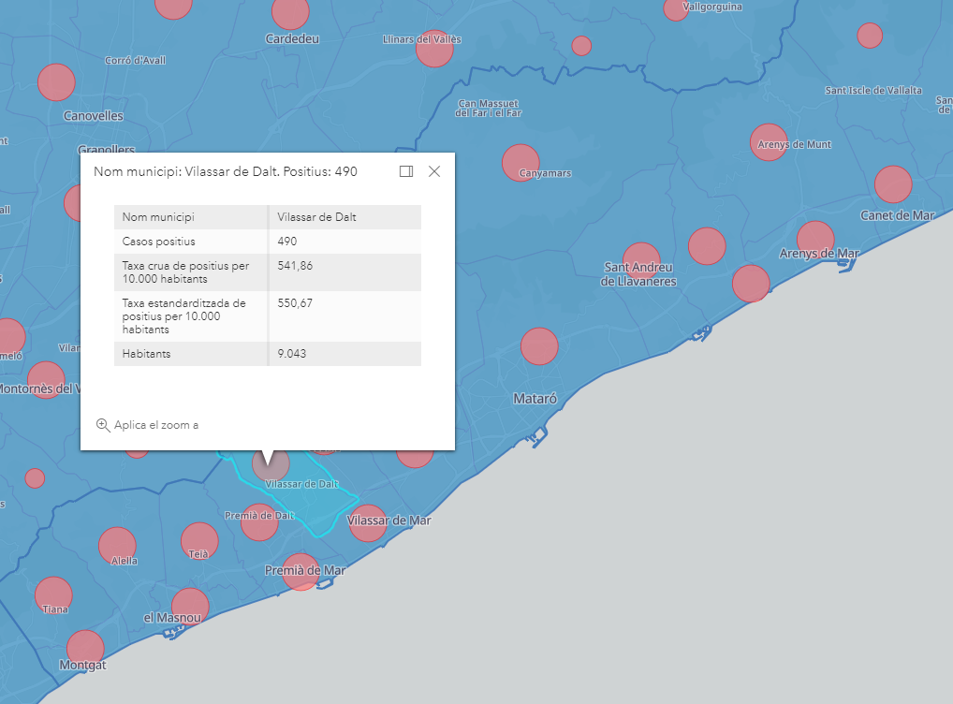Click the 'Can Massuet del Far i el Far' label
This screenshot has width=953, height=704.
pyautogui.click(x=489, y=109)
